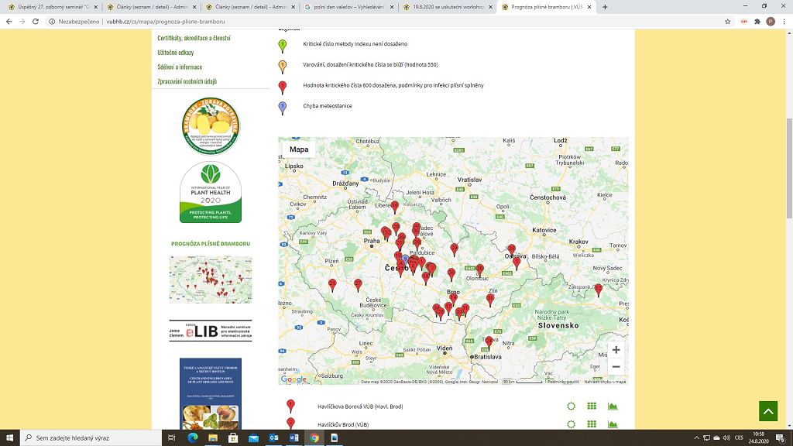This screenshot has width=793, height=446.
Task: Close the 'polní den valečov' tab
Action: [x=391, y=7]
